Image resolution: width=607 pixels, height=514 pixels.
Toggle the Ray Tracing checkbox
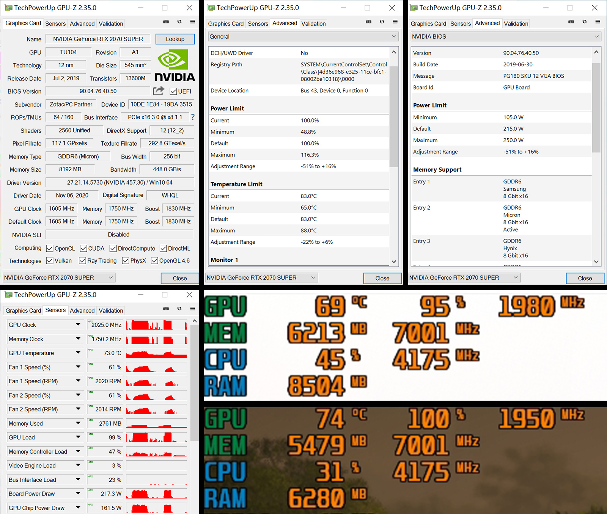tap(82, 261)
